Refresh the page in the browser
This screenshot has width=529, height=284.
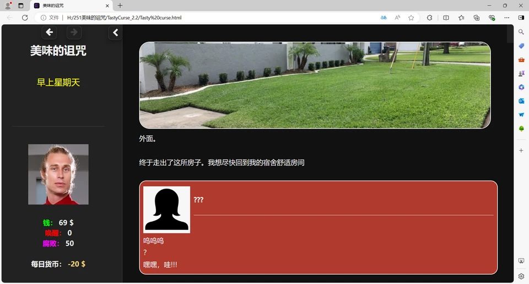coord(25,18)
